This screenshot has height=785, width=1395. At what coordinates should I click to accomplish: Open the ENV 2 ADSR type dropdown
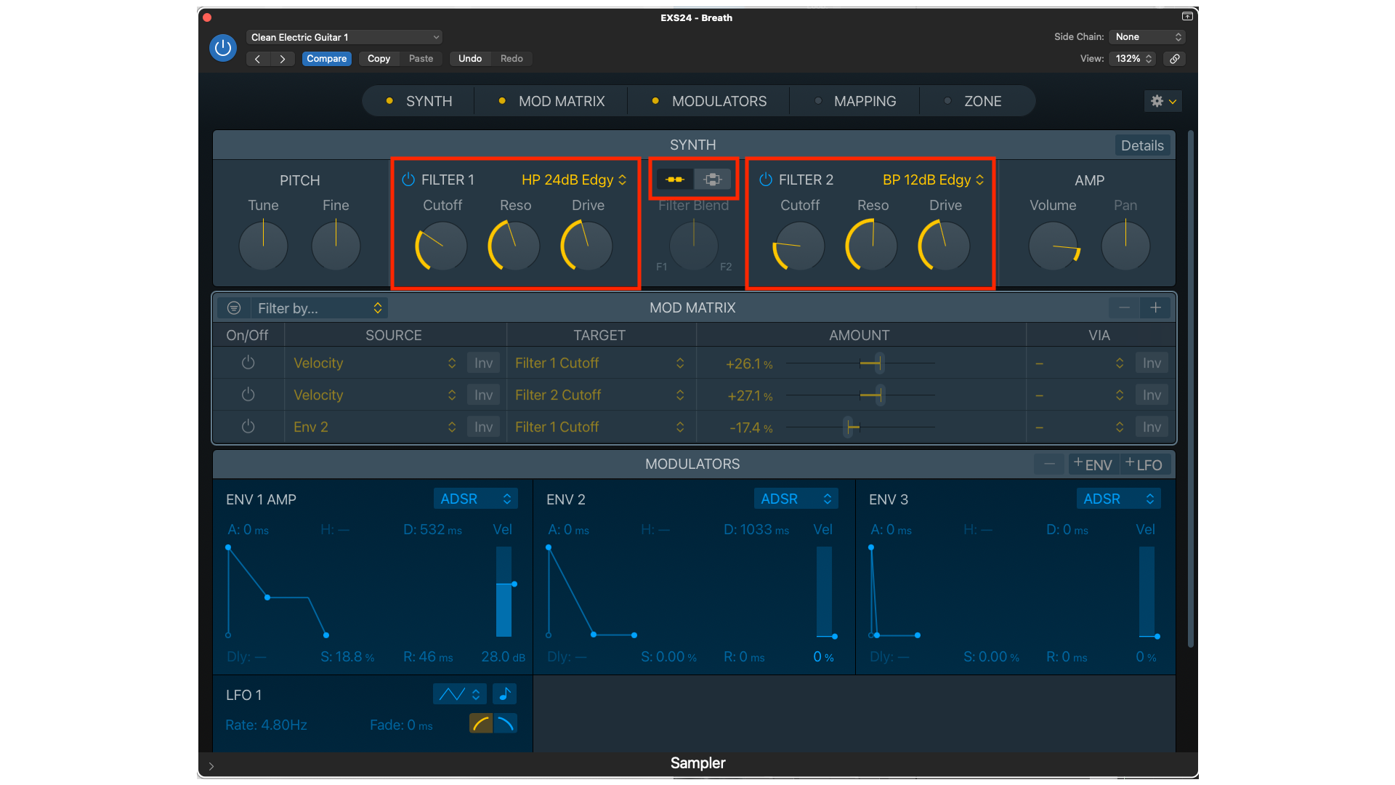pos(796,499)
